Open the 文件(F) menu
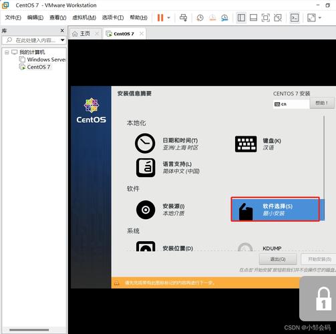This screenshot has width=336, height=334. [x=13, y=17]
